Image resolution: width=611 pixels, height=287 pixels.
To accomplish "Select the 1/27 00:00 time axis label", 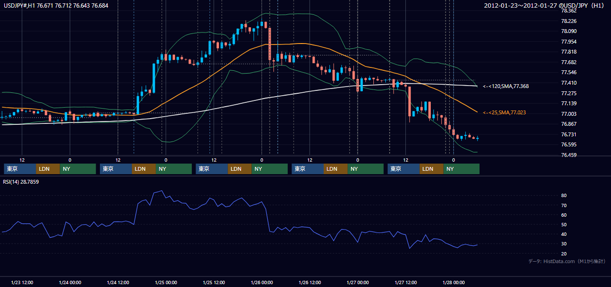I will point(358,282).
